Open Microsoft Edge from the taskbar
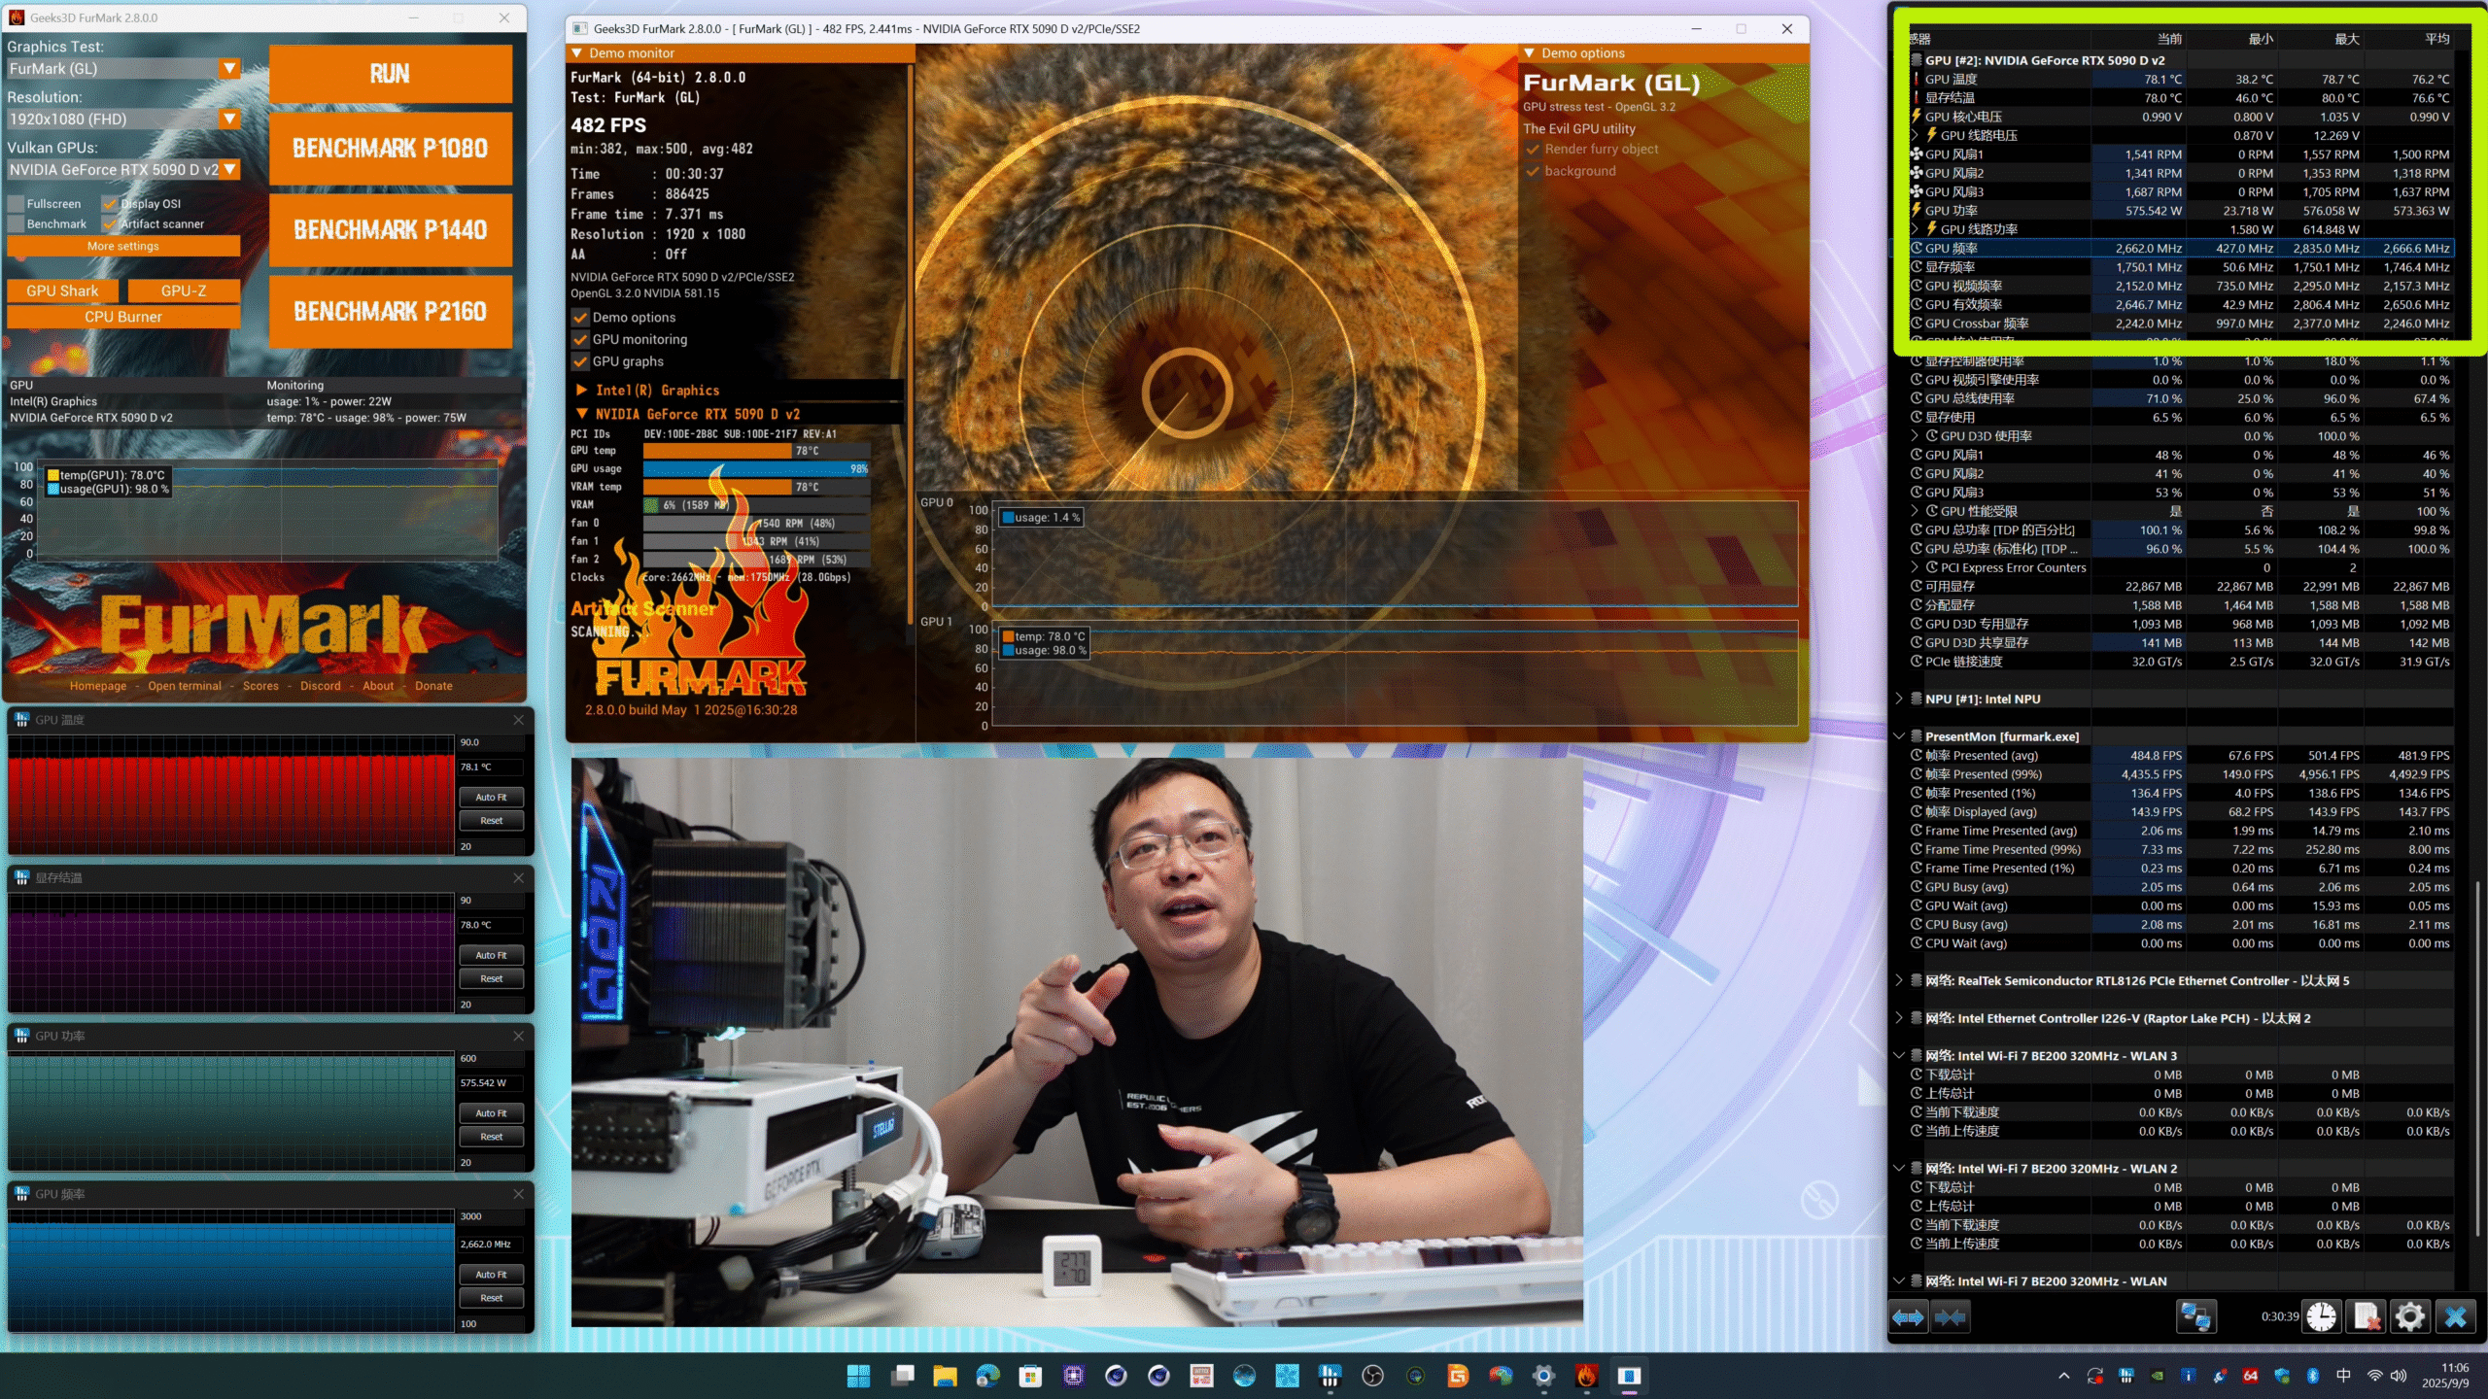This screenshot has width=2488, height=1399. 987,1376
